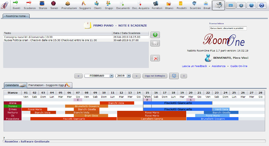269x146 pixels.
Task: Open Servizi from the toolbar
Action: click(54, 5)
